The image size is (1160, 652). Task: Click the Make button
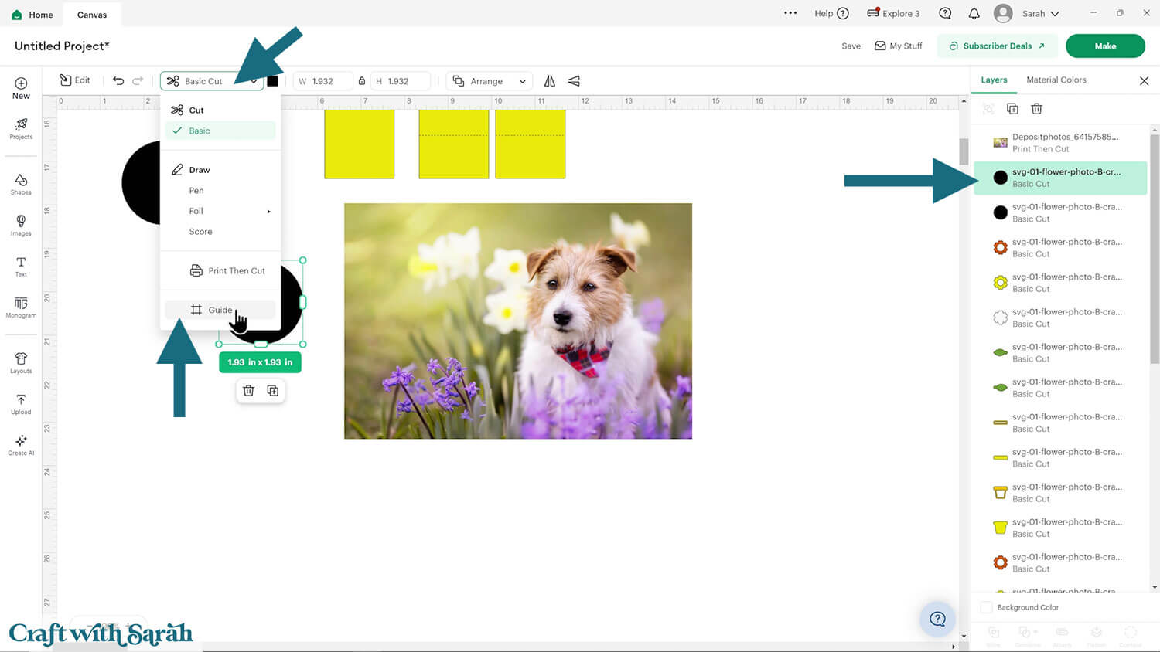(1105, 46)
